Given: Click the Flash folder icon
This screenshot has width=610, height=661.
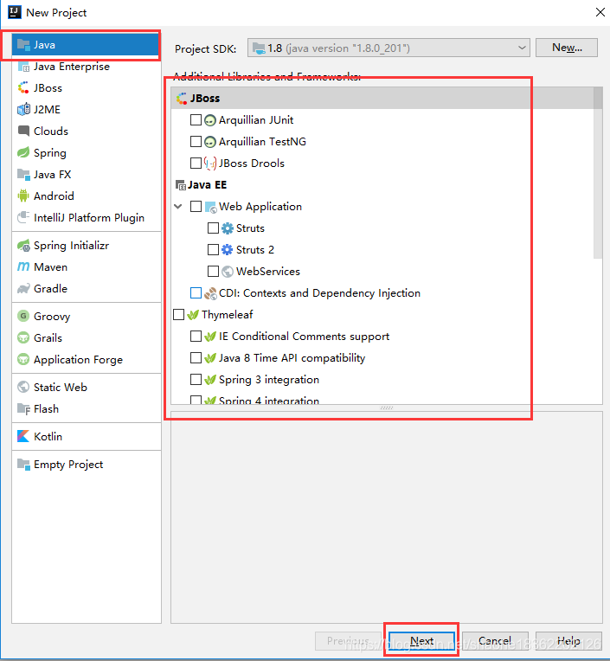Looking at the screenshot, I should [23, 409].
